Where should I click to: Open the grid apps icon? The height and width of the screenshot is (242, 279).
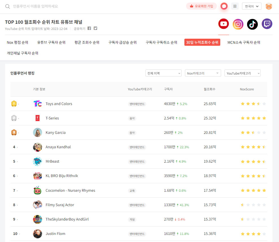point(235,6)
